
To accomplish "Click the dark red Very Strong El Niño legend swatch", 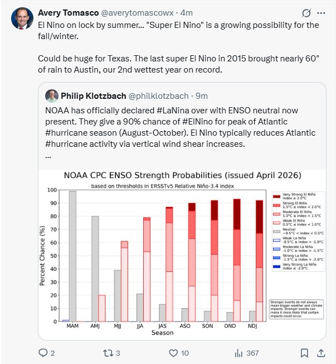I will (276, 198).
